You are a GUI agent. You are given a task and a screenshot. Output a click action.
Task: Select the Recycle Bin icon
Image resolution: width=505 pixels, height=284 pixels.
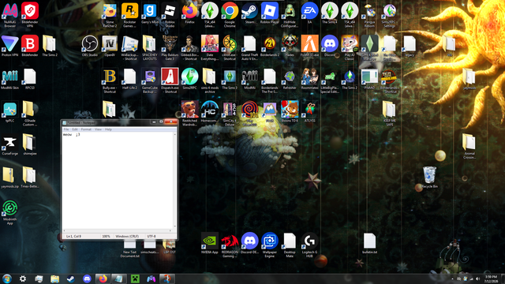point(429,177)
